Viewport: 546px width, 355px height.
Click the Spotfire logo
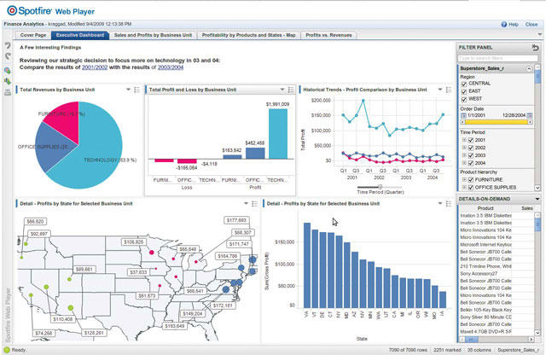tap(30, 10)
